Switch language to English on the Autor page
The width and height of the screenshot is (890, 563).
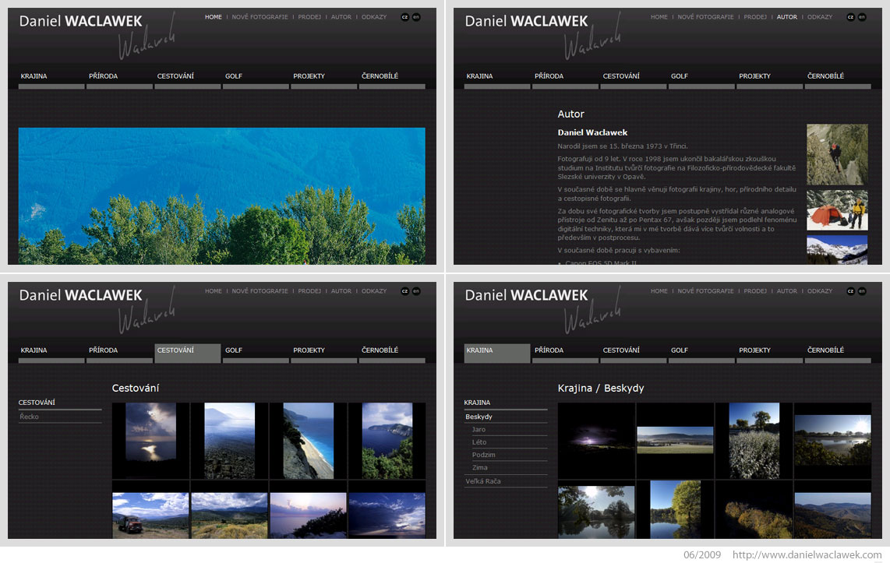[862, 17]
